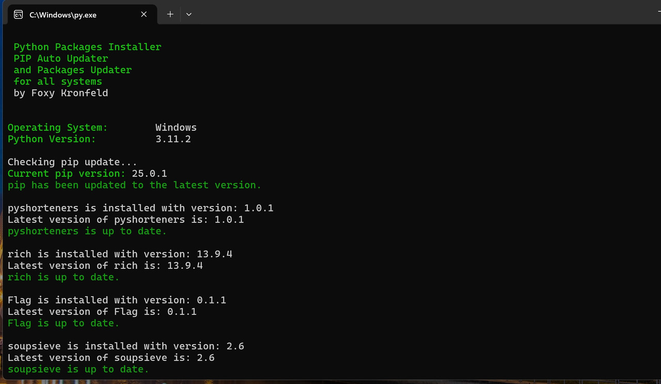Click 'Latest version of soupsieve is: 2.6'
The height and width of the screenshot is (384, 661).
point(111,357)
